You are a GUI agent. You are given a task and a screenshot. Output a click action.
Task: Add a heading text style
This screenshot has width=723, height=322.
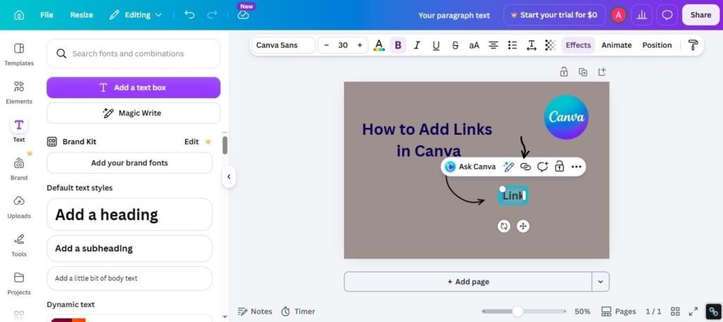click(130, 215)
